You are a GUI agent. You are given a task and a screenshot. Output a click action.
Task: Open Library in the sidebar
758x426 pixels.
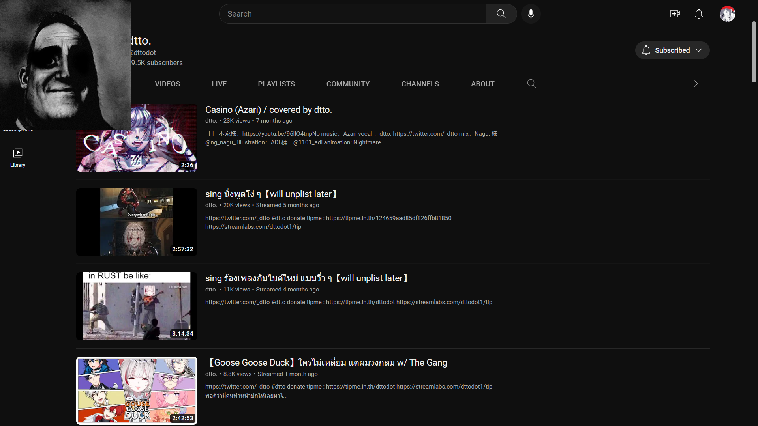pos(18,158)
